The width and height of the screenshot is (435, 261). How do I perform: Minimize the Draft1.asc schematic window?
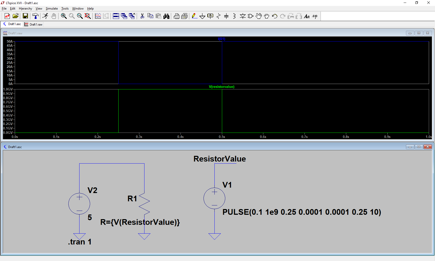pos(410,147)
